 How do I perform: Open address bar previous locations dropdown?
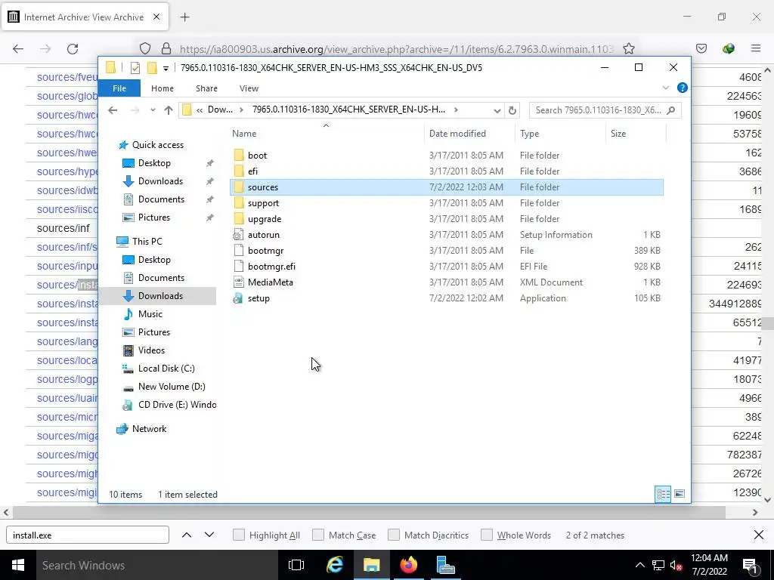pos(497,110)
